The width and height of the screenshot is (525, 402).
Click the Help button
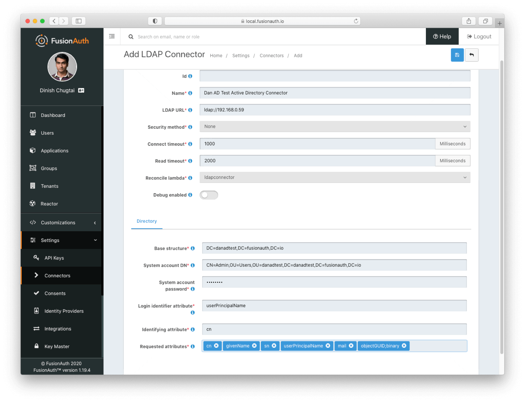click(x=442, y=36)
